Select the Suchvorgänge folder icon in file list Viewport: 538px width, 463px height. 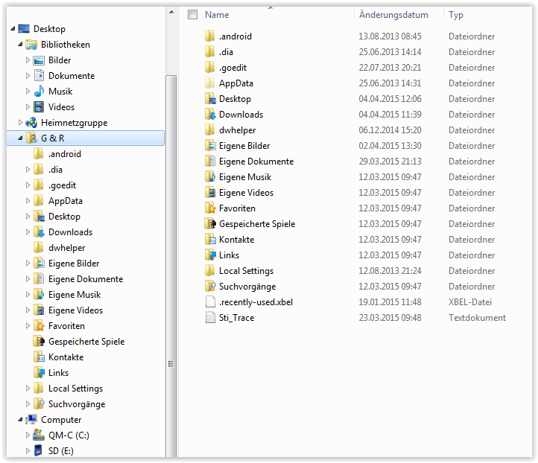210,287
